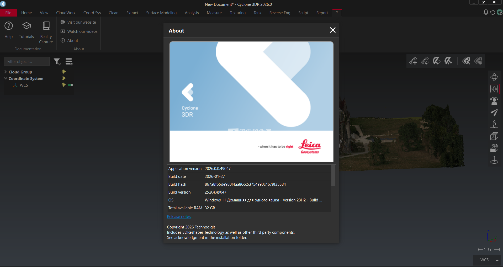
Task: Open the Release notes link
Action: [x=179, y=217]
